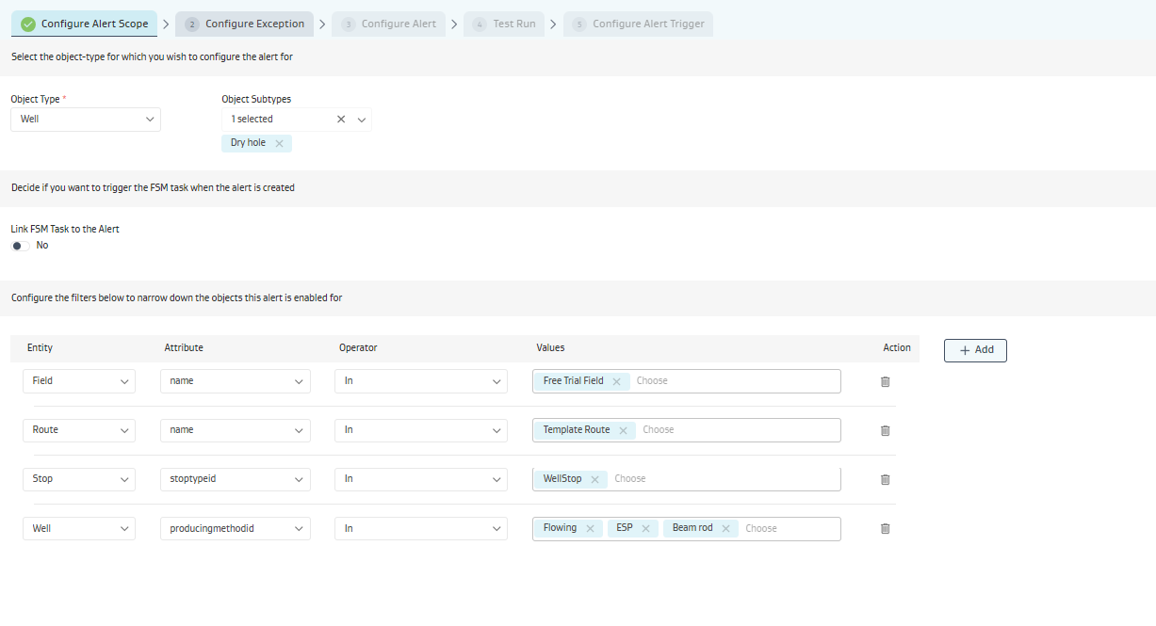The height and width of the screenshot is (626, 1156).
Task: Toggle Link FSM Task to the Alert
Action: tap(21, 246)
